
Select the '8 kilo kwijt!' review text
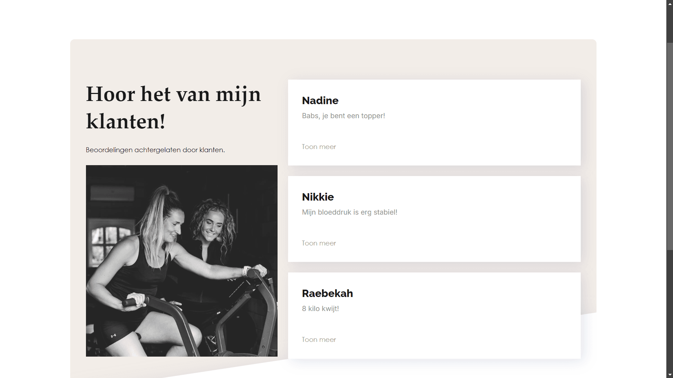[x=320, y=309]
